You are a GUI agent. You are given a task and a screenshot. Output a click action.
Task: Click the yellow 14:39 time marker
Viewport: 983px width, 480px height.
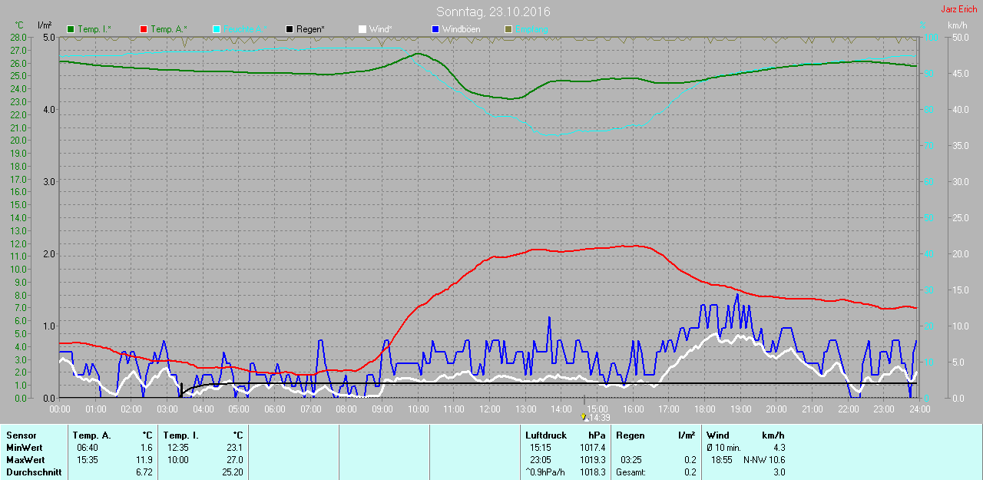click(584, 417)
